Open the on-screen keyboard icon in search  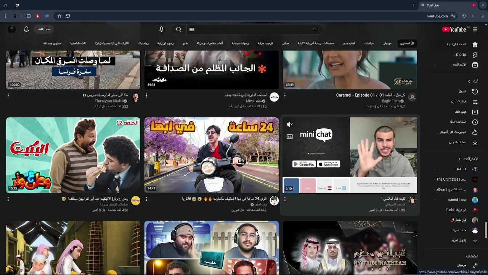tap(192, 29)
